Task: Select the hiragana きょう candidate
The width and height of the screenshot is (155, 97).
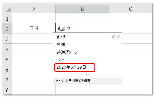Action: [61, 37]
